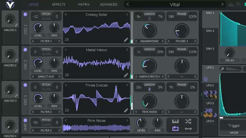The image size is (246, 138).
Task: Click the ENV 1 Delay knob
Action: click(230, 53)
